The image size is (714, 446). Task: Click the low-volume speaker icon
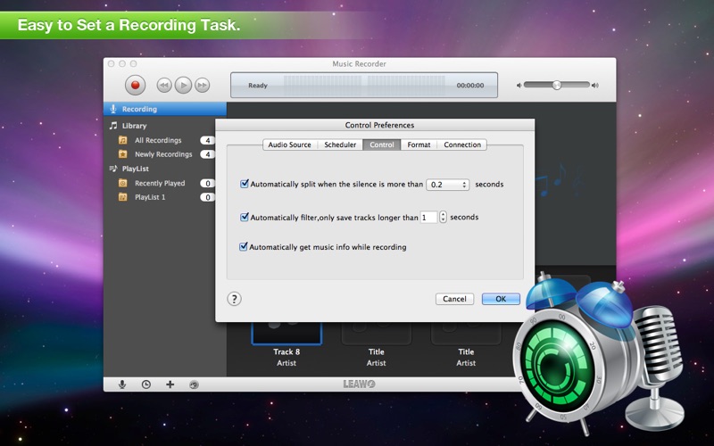point(519,85)
